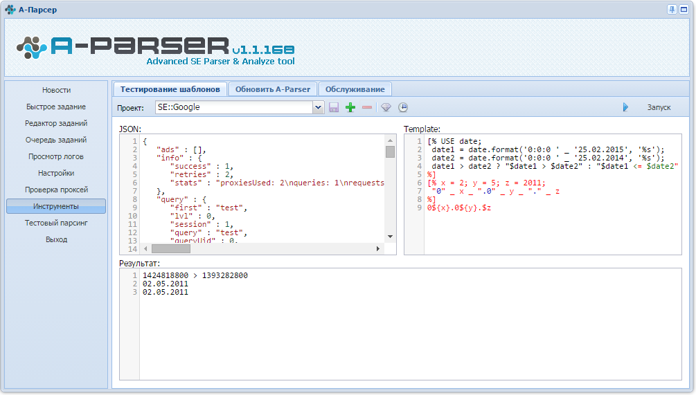
Task: Click the 0${x}.0${y}.$z template line
Action: point(459,208)
